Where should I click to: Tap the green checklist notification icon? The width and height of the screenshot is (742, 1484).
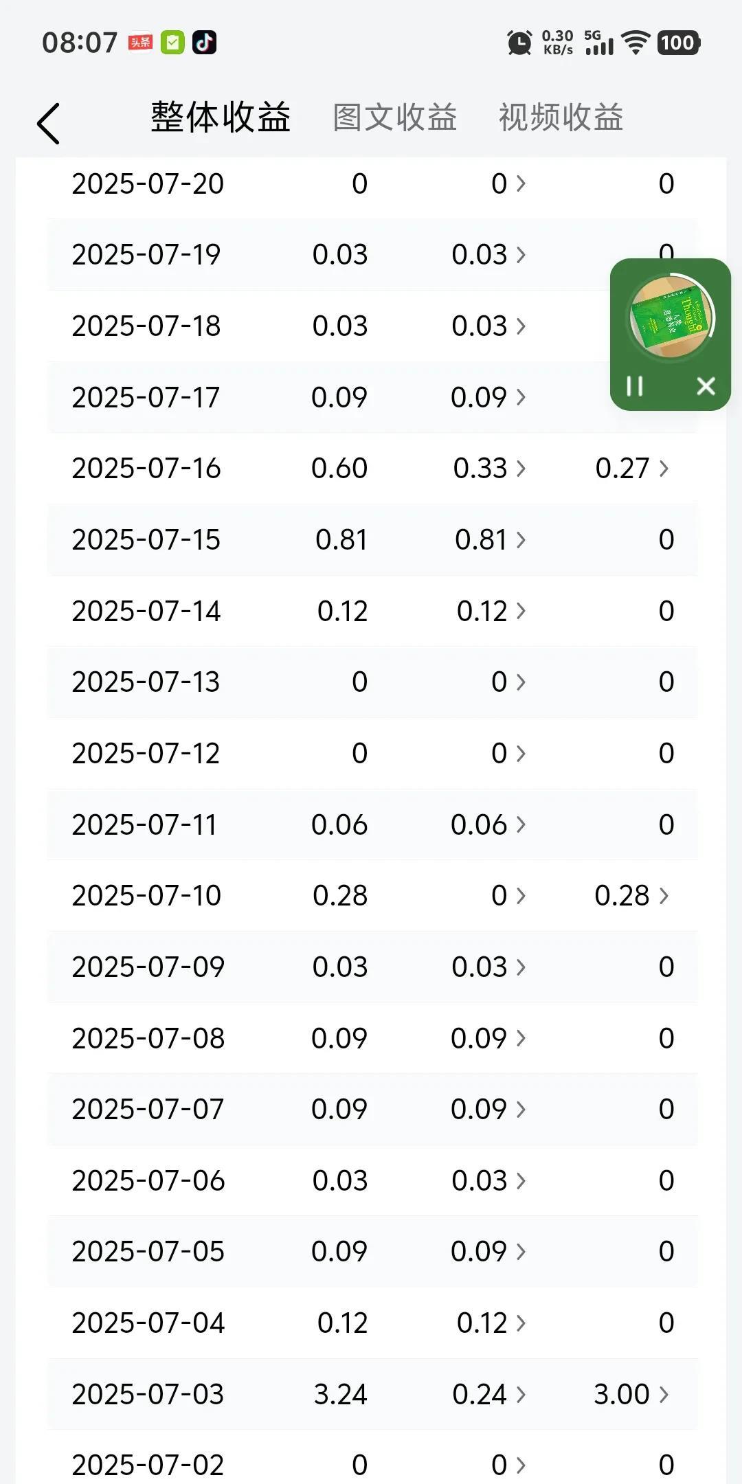click(172, 43)
